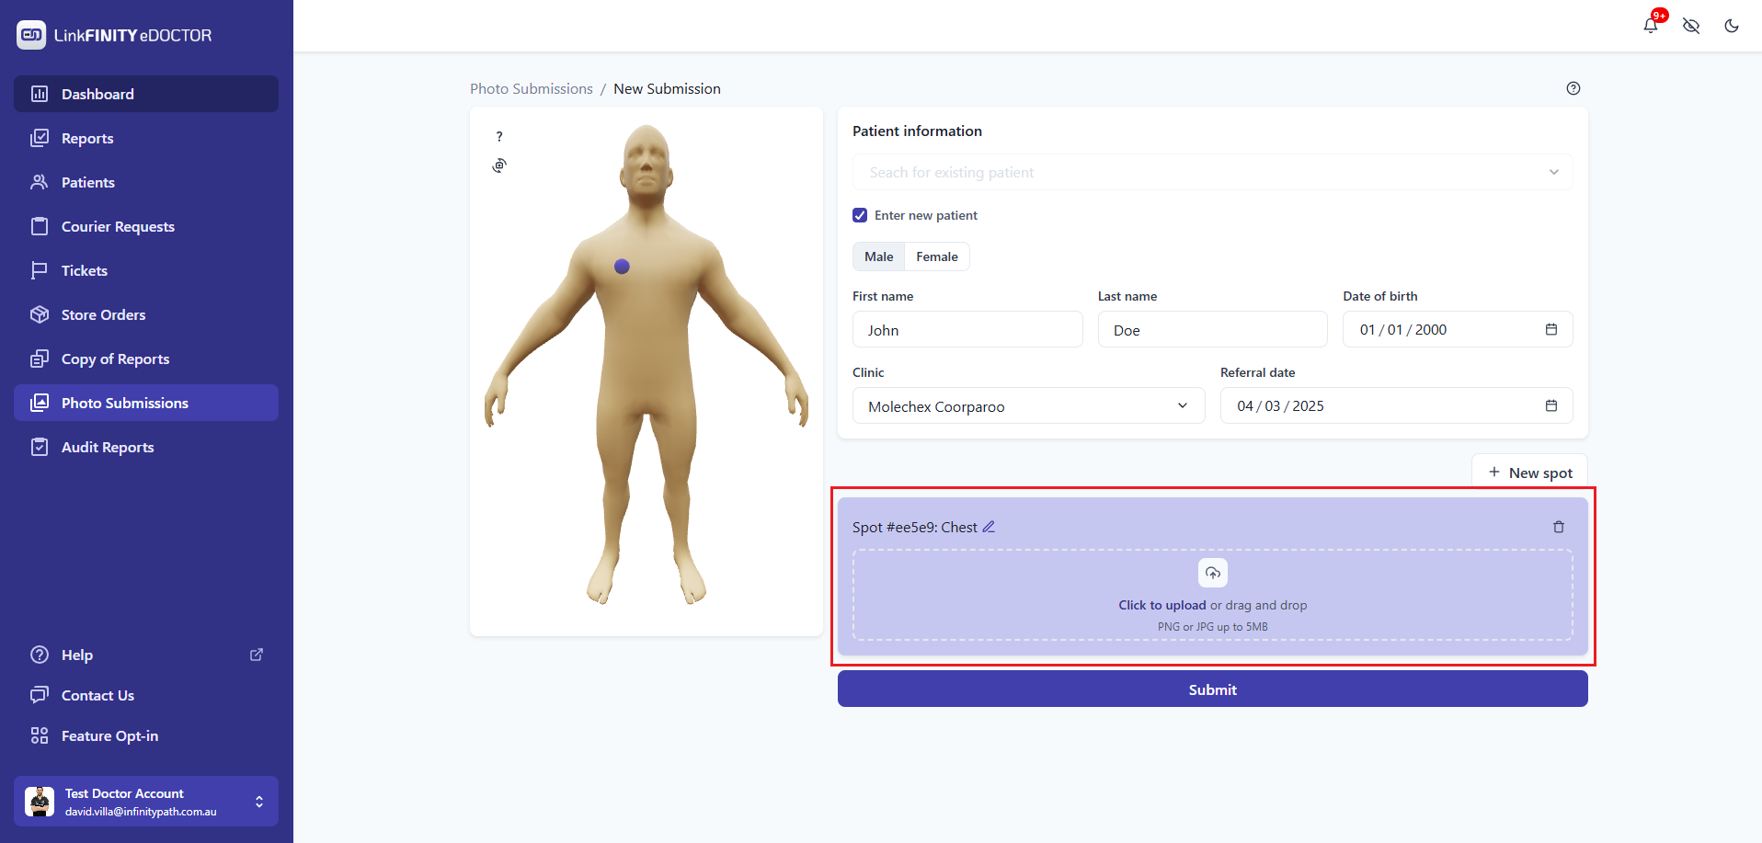Screen dimensions: 1762x843
Task: Select the Female gender option
Action: 936,256
